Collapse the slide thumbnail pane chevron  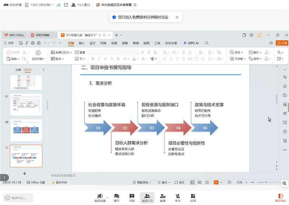click(x=43, y=70)
